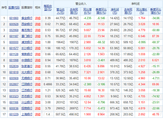This screenshot has height=119, width=163.
Task: Open the 浦发银行 stock name link
Action: coord(27,42)
